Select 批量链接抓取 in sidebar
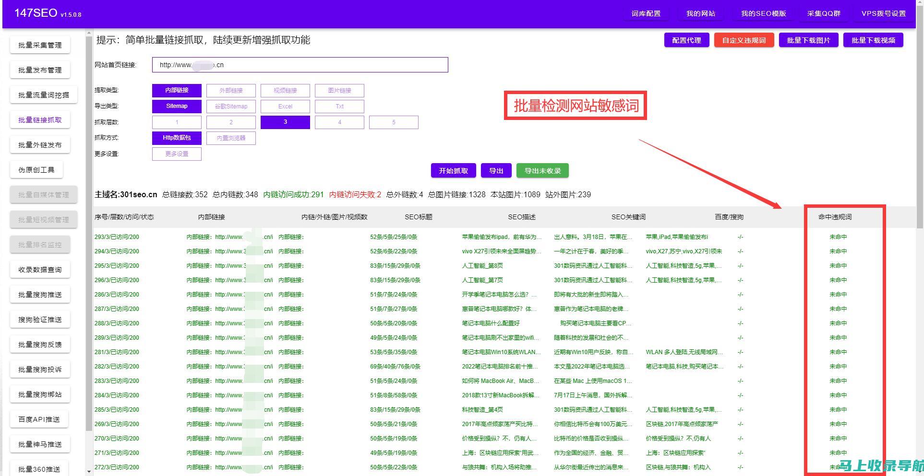This screenshot has height=476, width=924. (x=40, y=120)
